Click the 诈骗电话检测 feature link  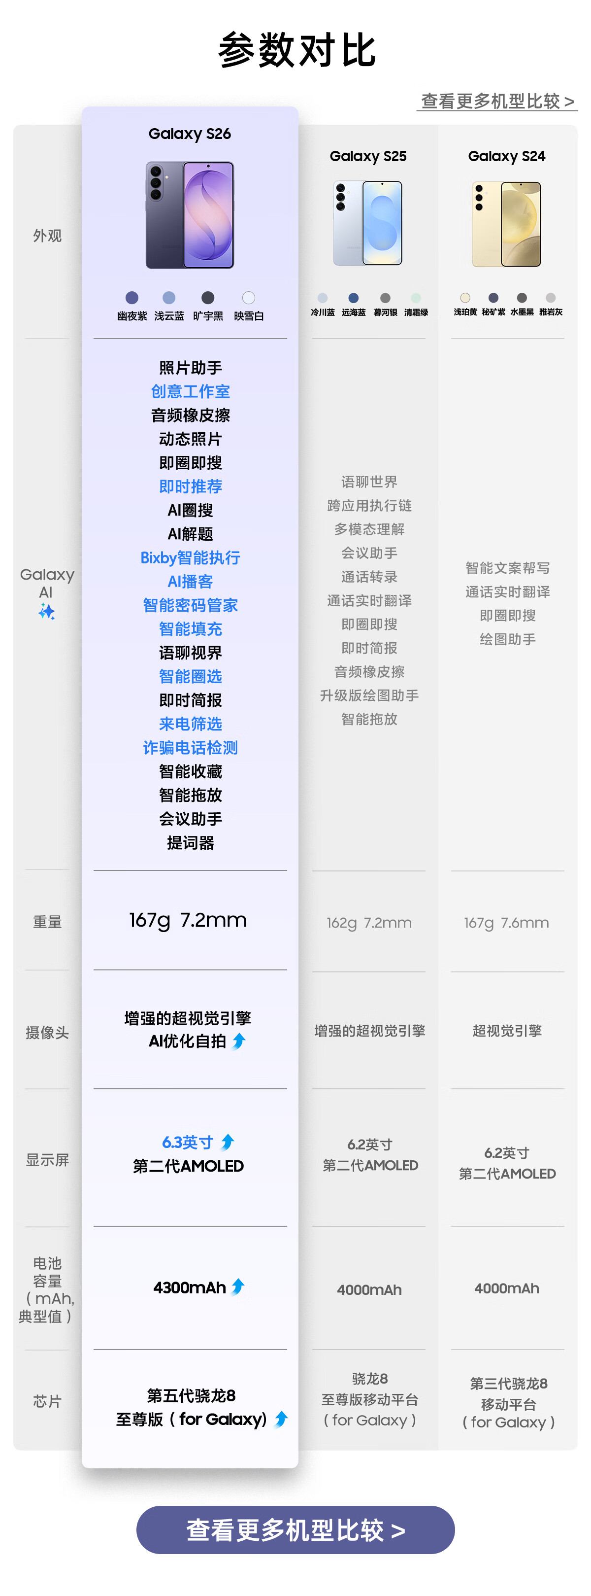(190, 748)
